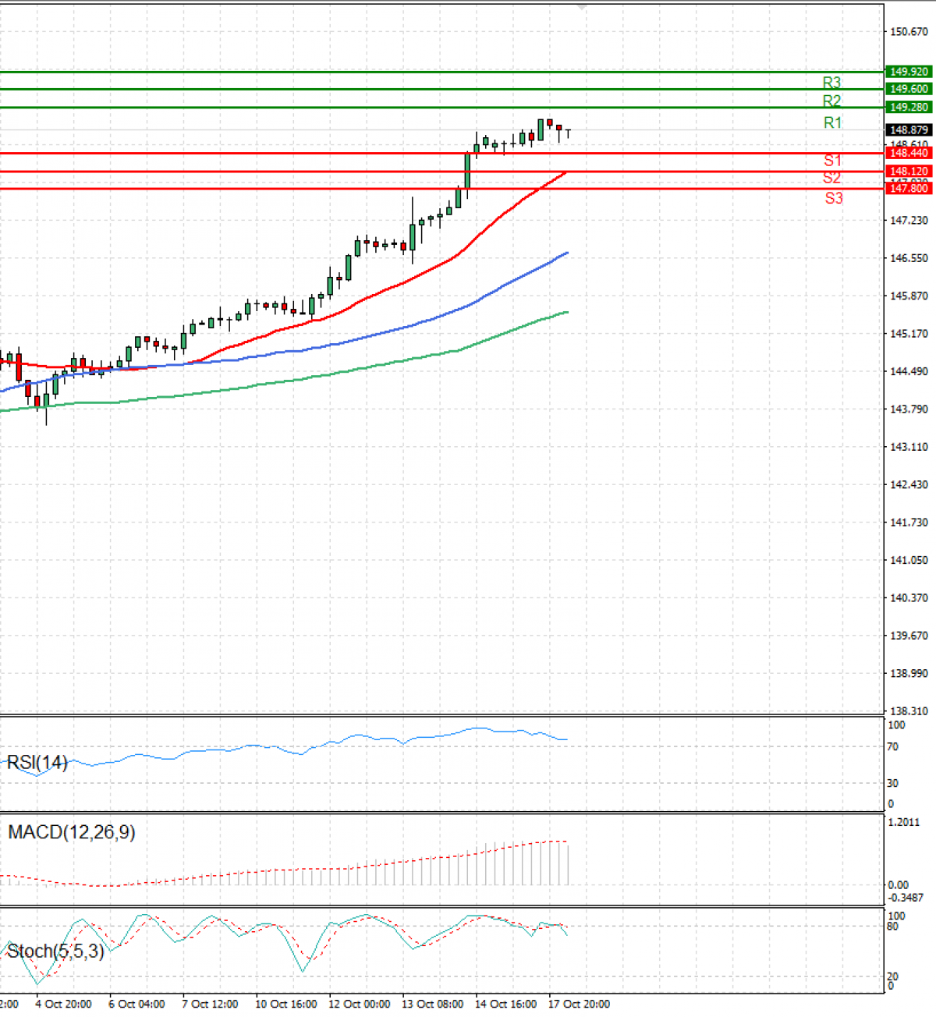Image resolution: width=936 pixels, height=1017 pixels.
Task: Click the 149.920 green price tag
Action: pyautogui.click(x=909, y=72)
